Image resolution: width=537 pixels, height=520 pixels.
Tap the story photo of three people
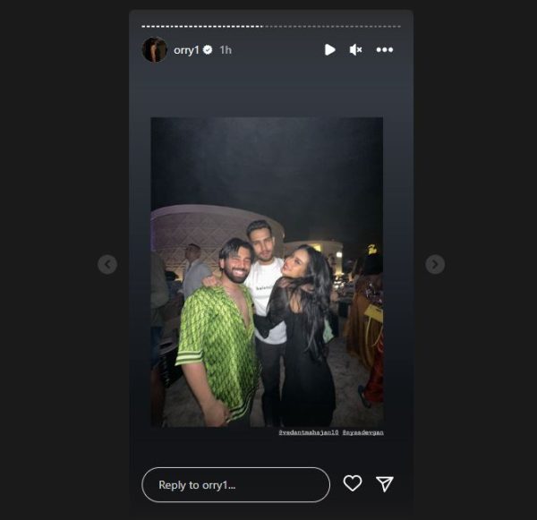coord(267,272)
